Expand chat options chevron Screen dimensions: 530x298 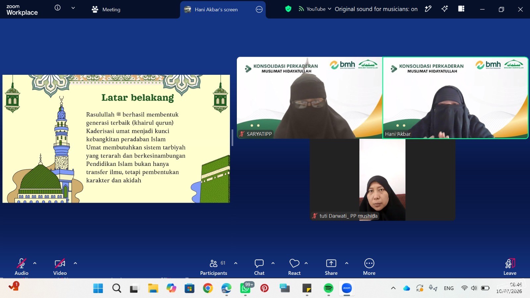pyautogui.click(x=273, y=263)
